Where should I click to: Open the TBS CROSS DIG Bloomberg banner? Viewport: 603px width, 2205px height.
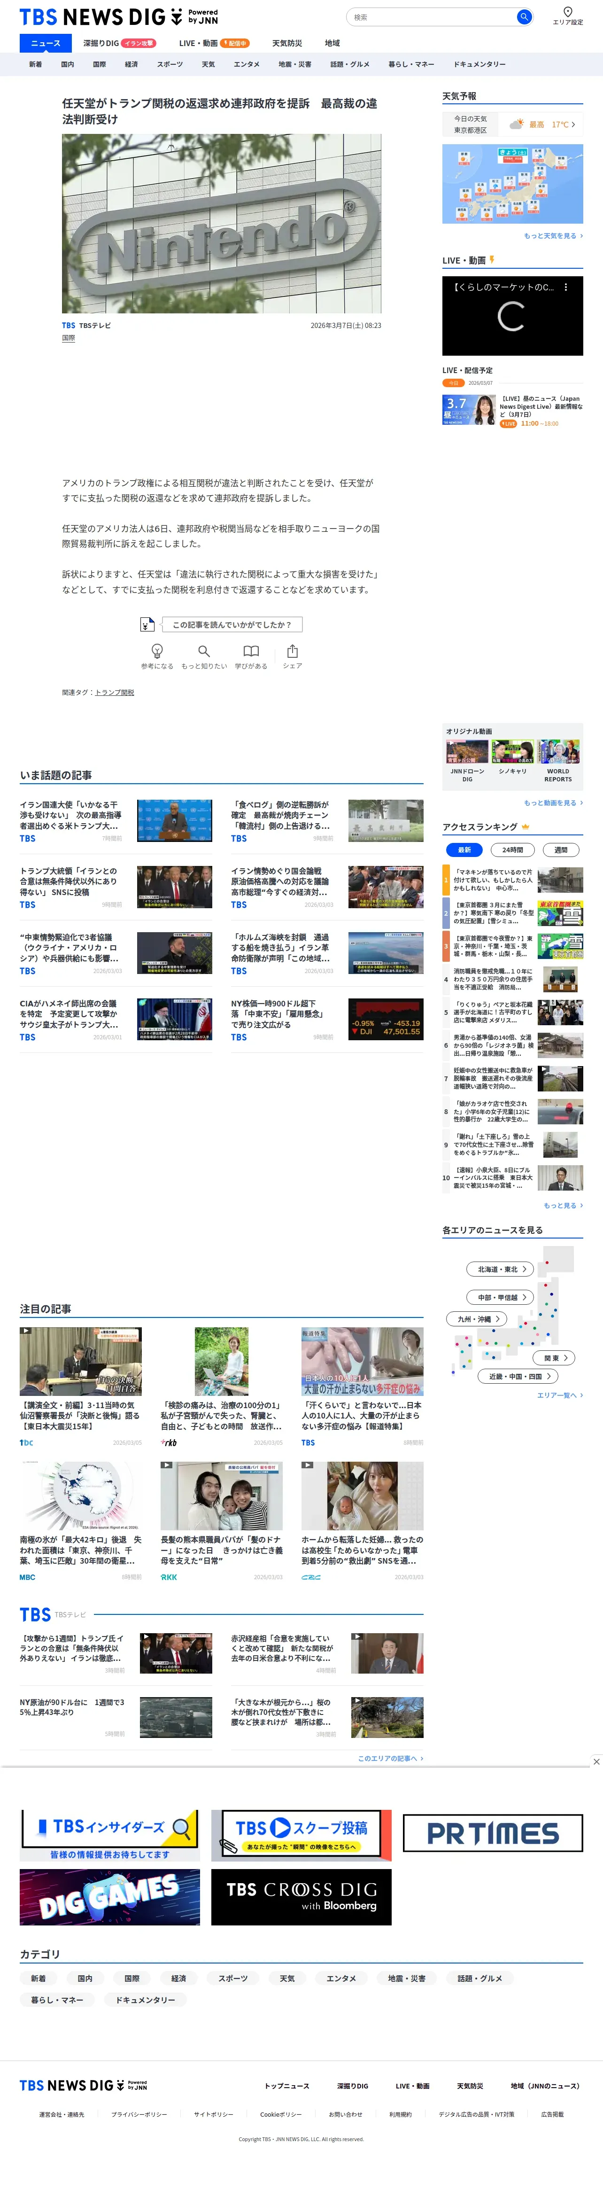pos(301,1898)
